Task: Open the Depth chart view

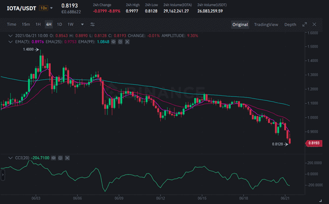Action: [x=290, y=25]
